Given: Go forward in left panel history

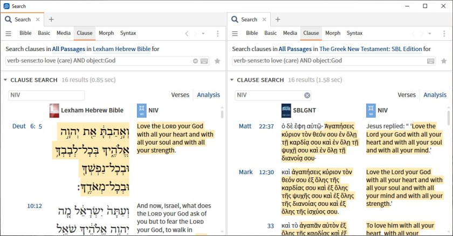Looking at the screenshot, I should [195, 34].
